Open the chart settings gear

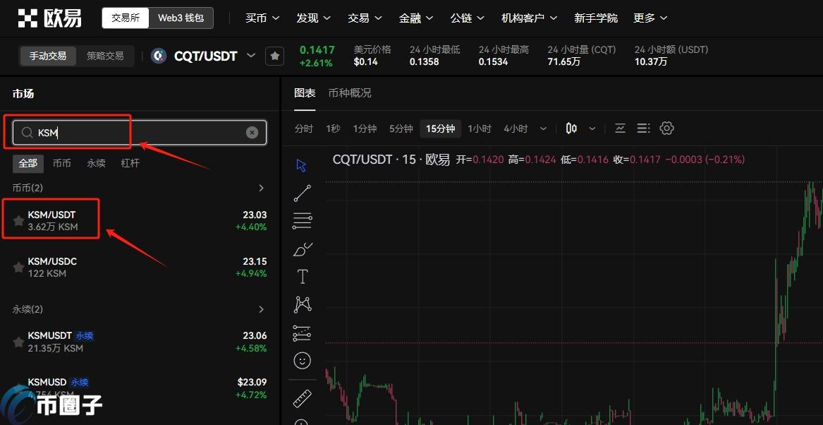(x=666, y=128)
